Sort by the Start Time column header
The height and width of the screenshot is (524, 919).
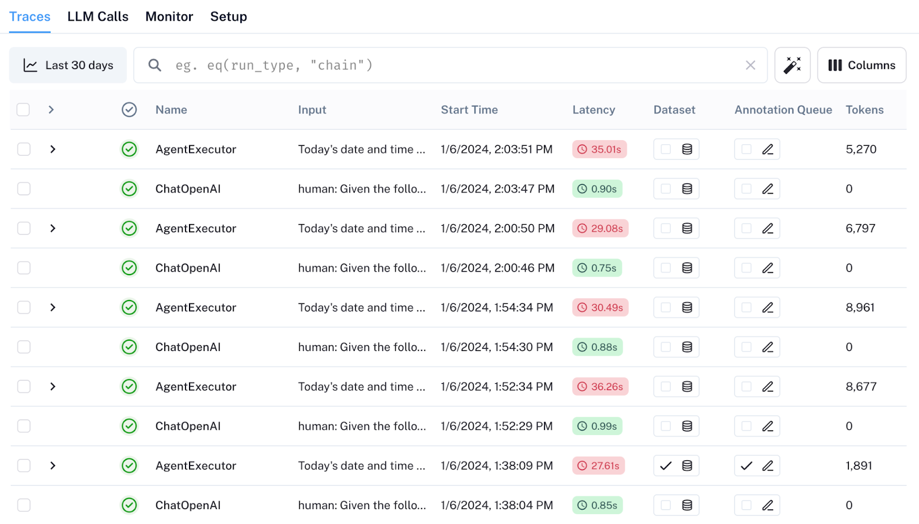(x=469, y=110)
